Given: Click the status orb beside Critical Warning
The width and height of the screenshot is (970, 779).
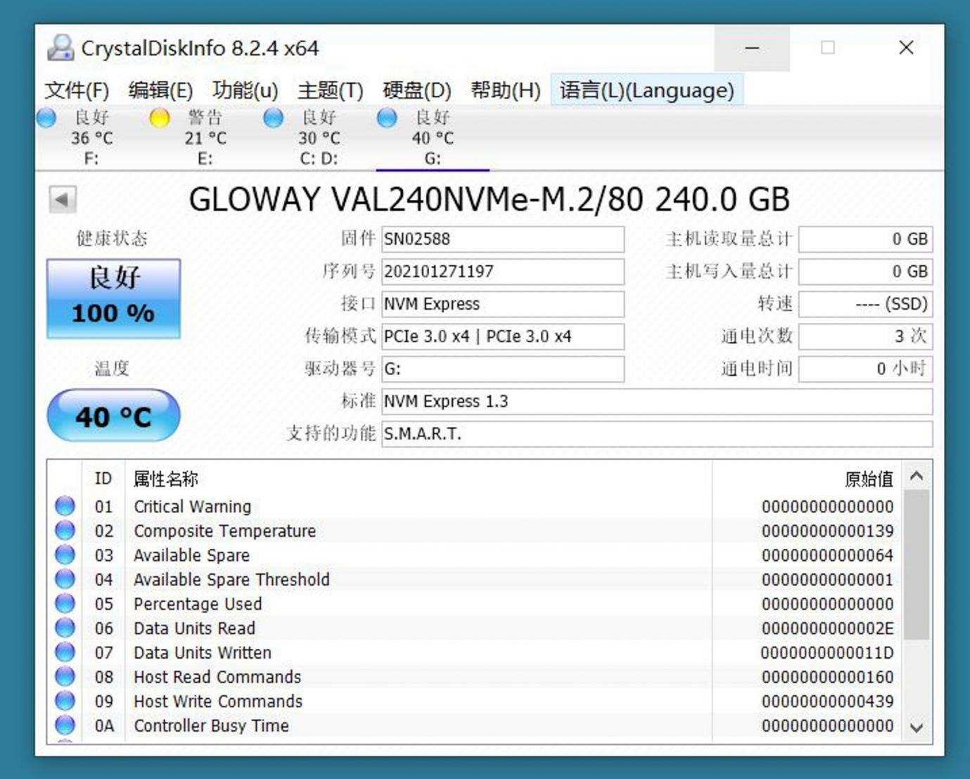Looking at the screenshot, I should [x=65, y=506].
